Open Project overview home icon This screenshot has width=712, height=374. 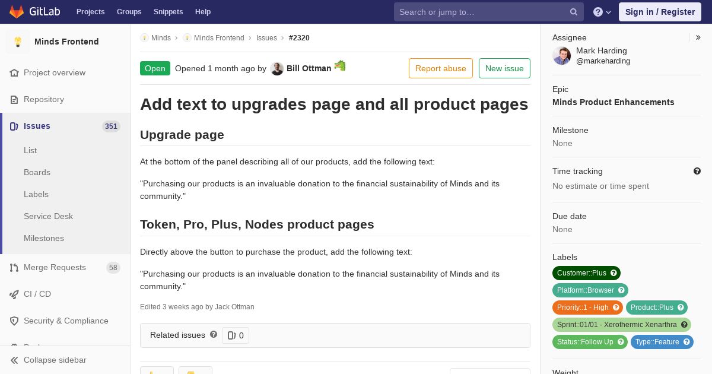click(15, 72)
